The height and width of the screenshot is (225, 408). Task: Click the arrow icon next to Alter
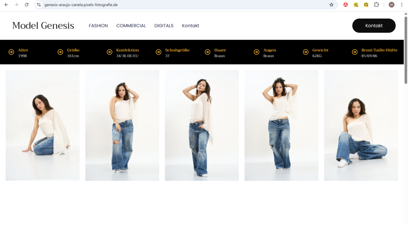tap(11, 52)
